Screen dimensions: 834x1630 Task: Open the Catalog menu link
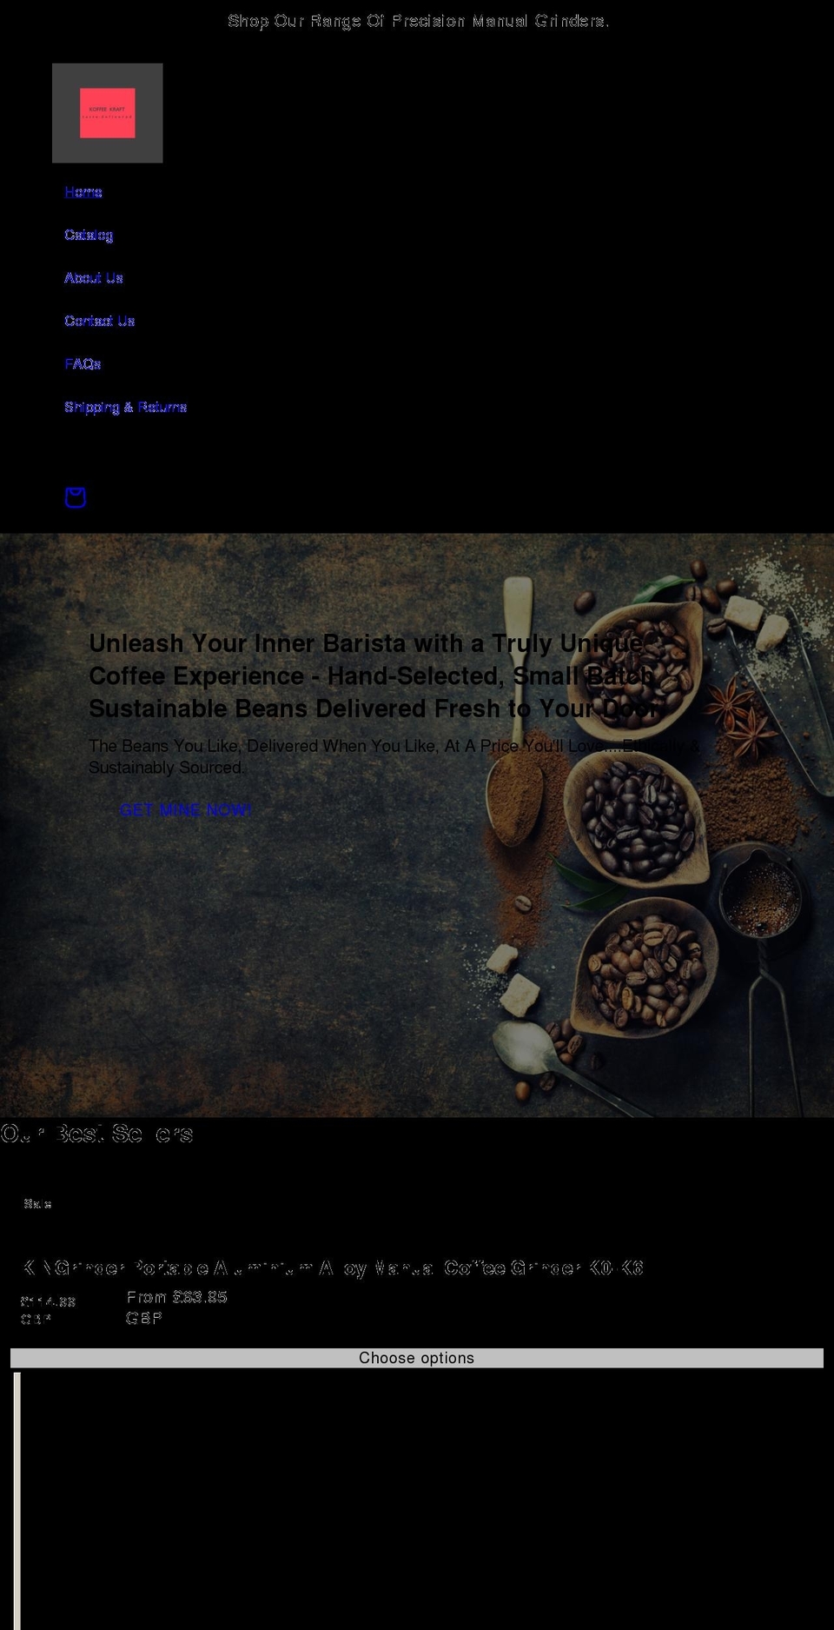(89, 235)
